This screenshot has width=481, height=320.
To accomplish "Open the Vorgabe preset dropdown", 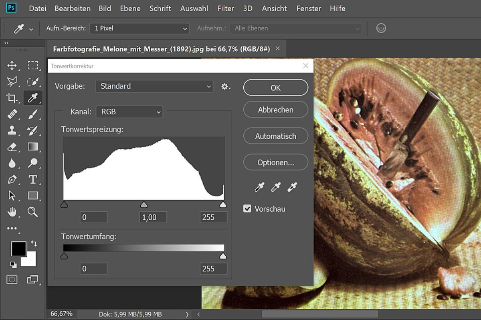I will point(154,86).
